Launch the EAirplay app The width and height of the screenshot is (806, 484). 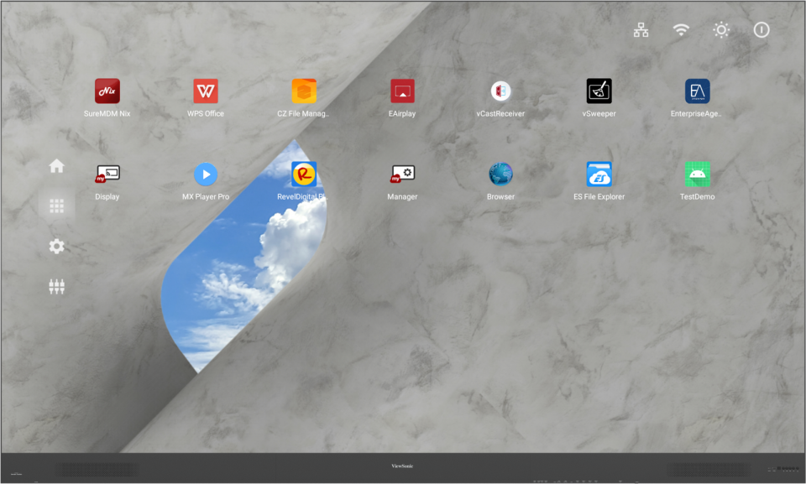pos(402,91)
